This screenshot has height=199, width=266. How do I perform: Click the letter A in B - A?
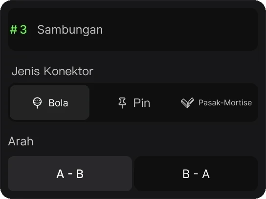click(x=206, y=174)
